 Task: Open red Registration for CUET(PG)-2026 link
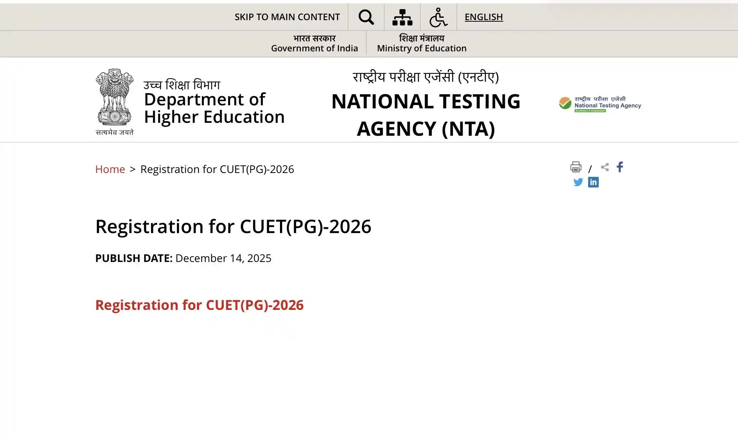click(199, 305)
